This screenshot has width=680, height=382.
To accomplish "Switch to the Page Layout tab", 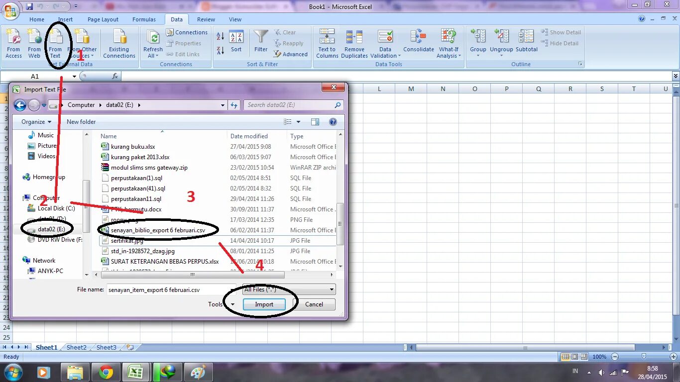I will [103, 19].
